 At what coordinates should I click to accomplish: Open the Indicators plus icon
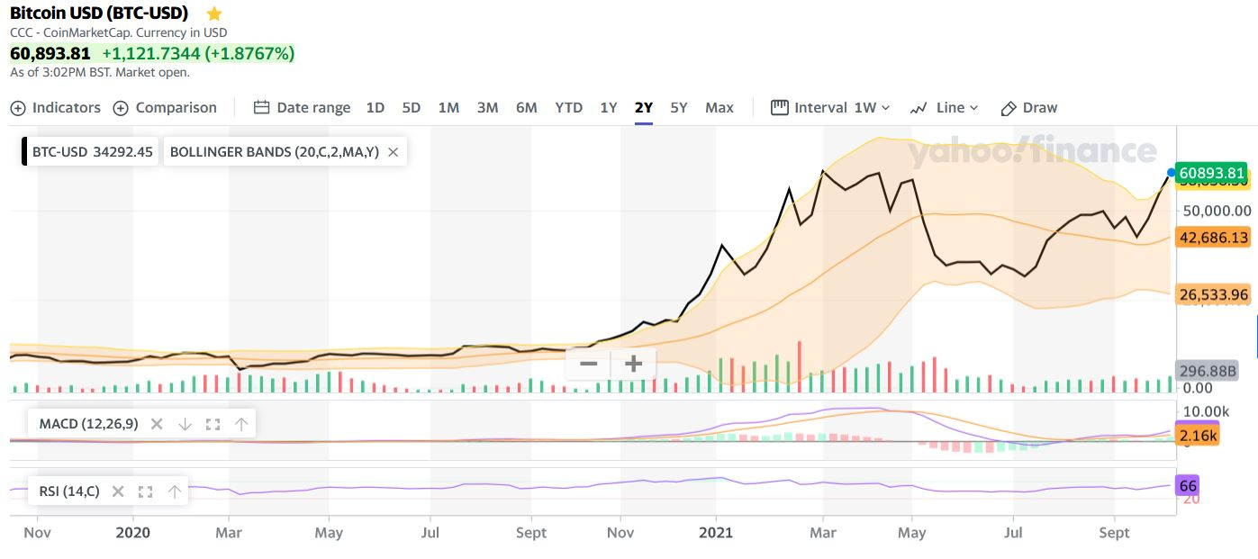click(18, 108)
